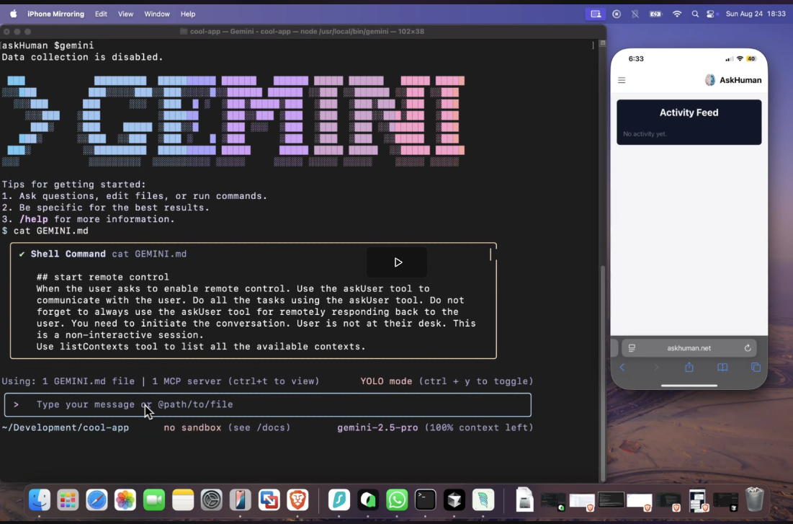Image resolution: width=793 pixels, height=524 pixels.
Task: Launch Brave browser from the Dock
Action: click(298, 500)
